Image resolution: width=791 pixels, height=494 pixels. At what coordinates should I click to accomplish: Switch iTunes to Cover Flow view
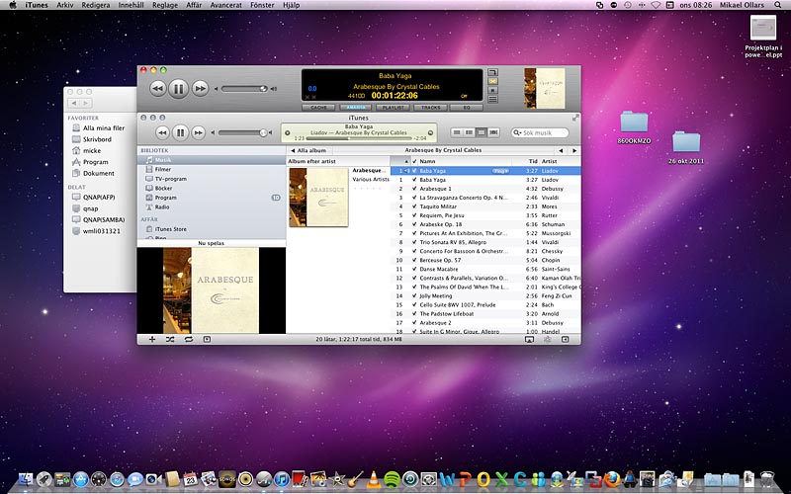(x=493, y=132)
